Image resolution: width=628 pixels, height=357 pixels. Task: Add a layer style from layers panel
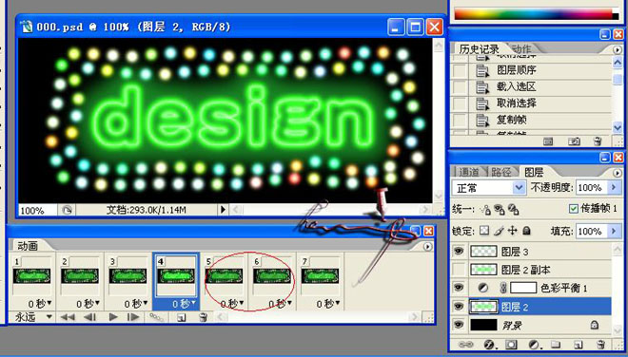tap(489, 345)
